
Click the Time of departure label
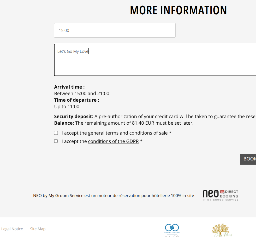(76, 100)
